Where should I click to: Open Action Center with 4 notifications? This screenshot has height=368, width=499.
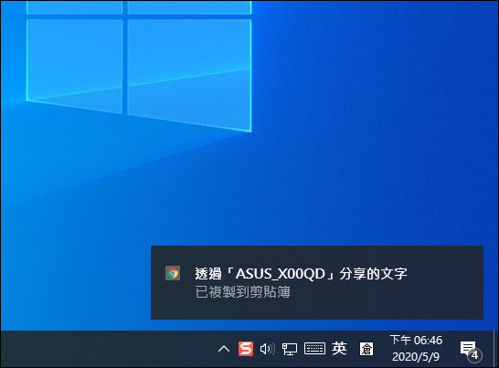[x=471, y=351]
